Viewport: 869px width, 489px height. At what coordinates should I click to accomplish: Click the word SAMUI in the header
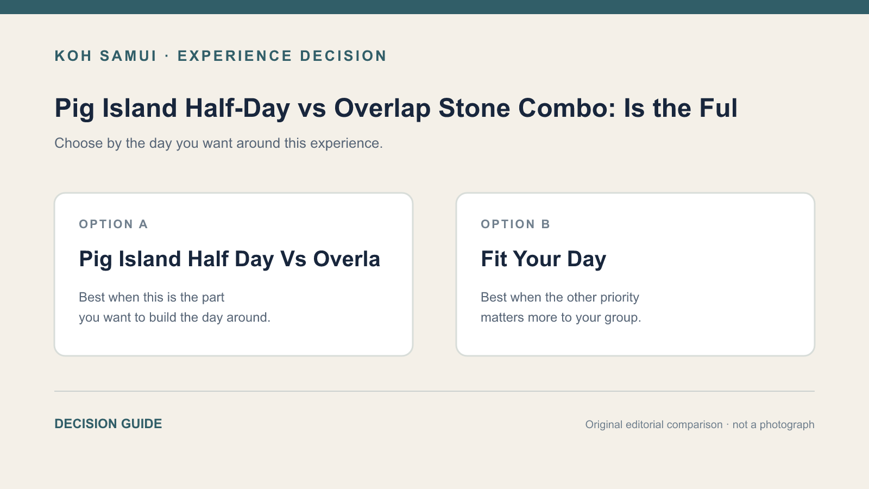point(128,56)
